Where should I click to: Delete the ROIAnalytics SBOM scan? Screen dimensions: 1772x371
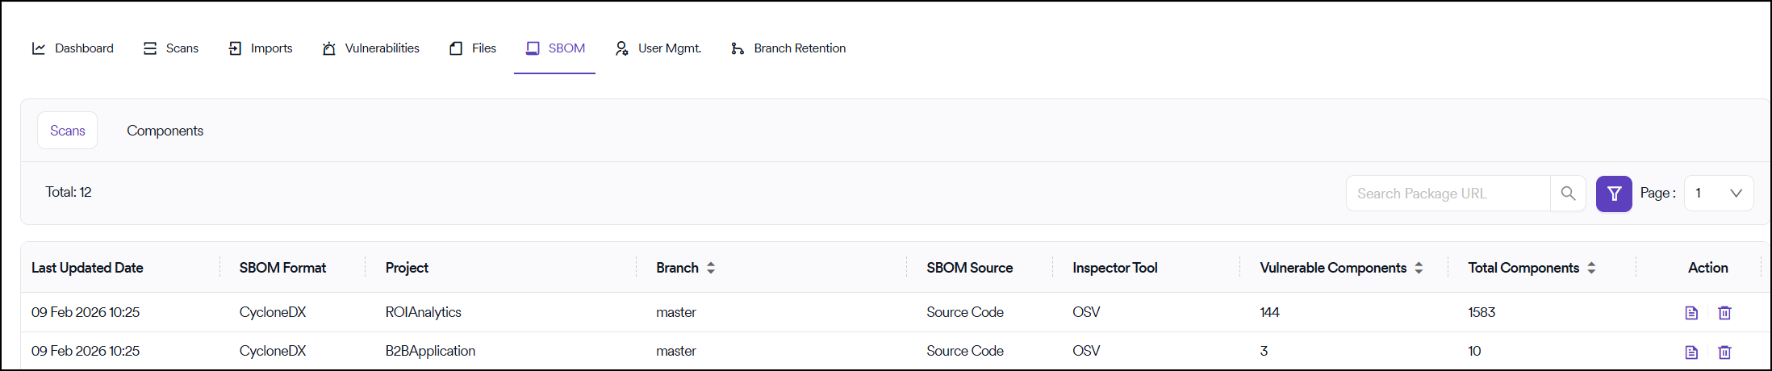pos(1724,313)
